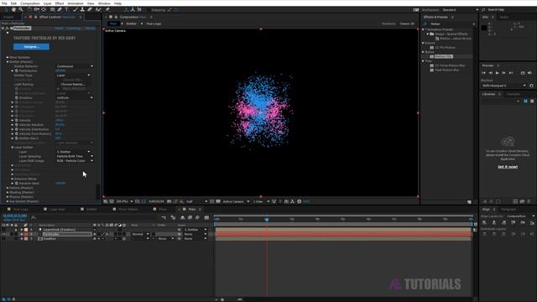537x302 pixels.
Task: Click Reset link of Particular effect
Action: click(x=59, y=28)
